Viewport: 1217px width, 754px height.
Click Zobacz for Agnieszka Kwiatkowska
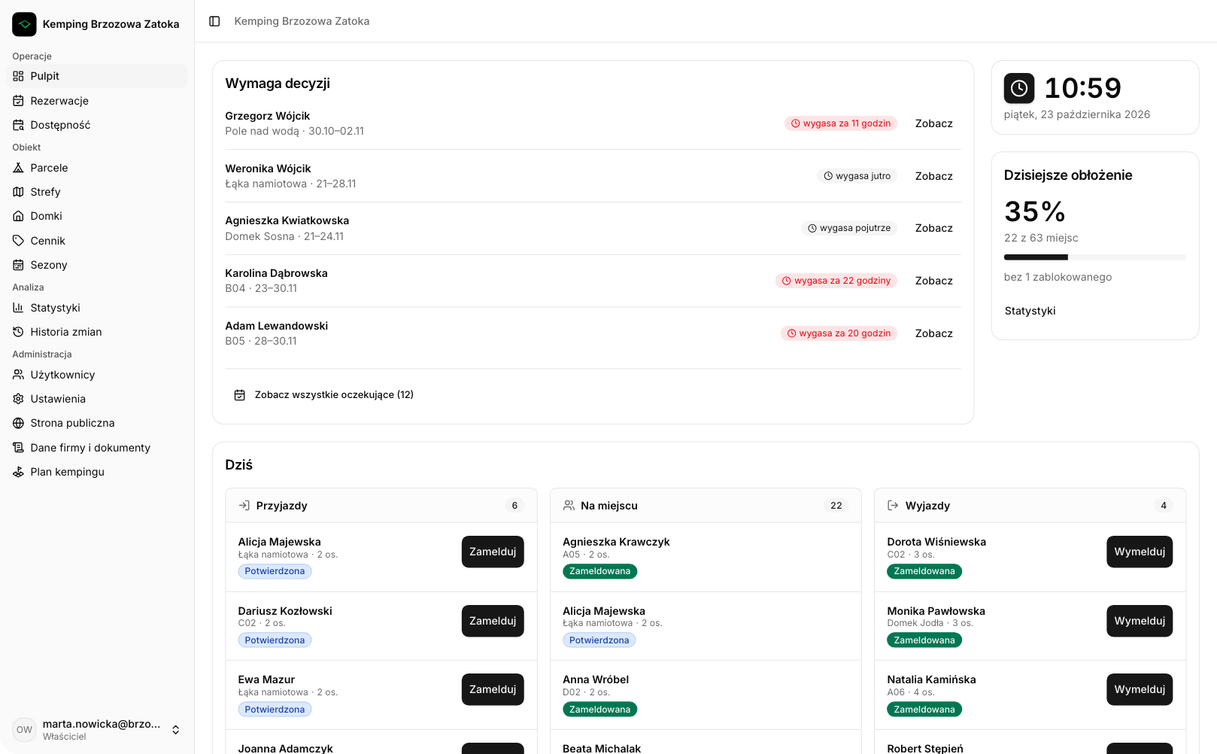(934, 228)
